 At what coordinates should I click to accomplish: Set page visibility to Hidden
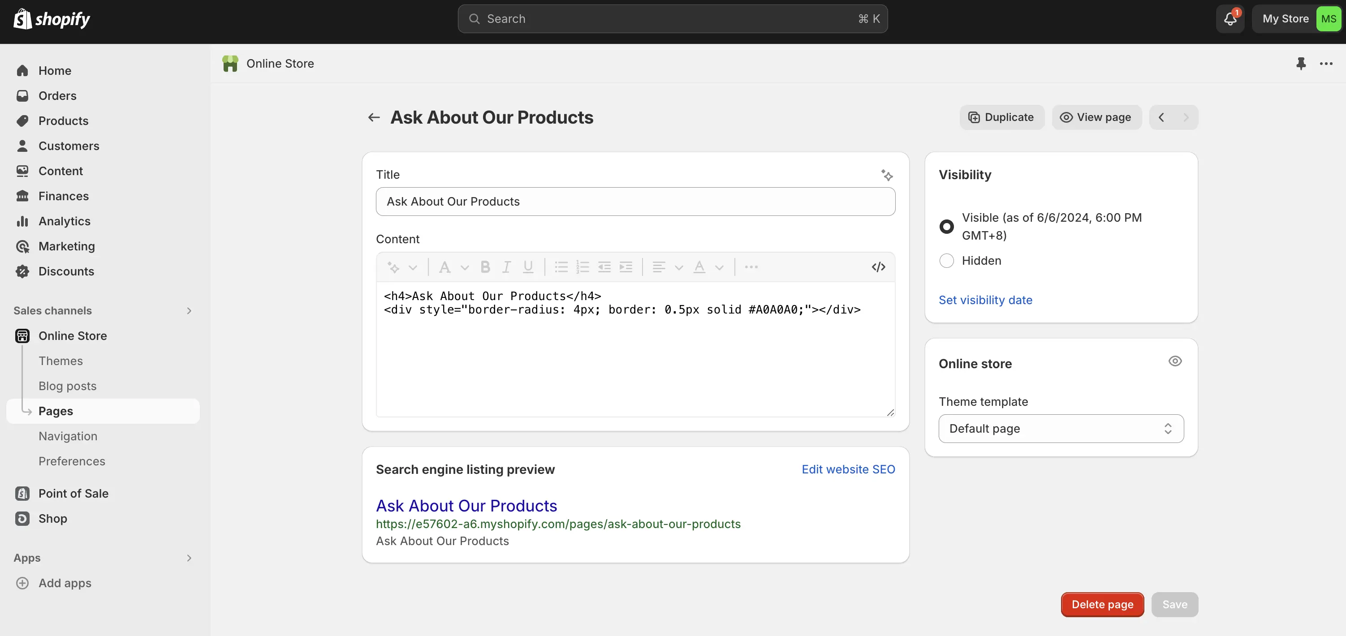tap(946, 261)
